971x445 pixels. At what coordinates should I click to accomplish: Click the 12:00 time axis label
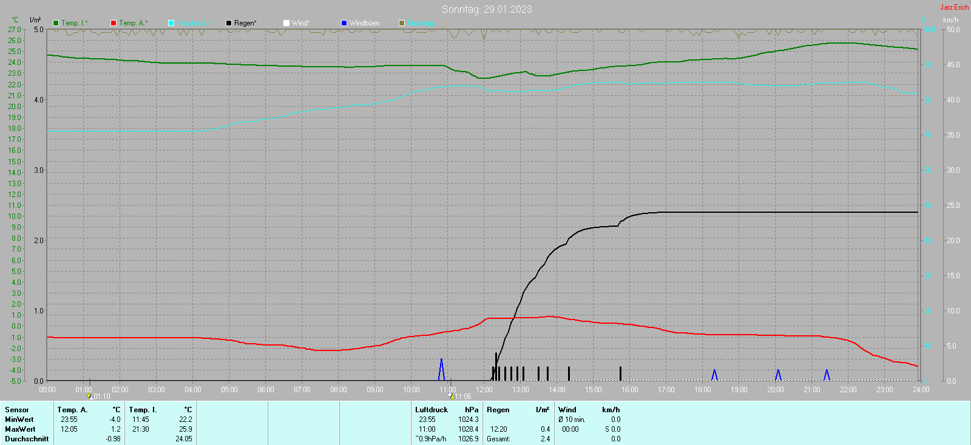[484, 390]
